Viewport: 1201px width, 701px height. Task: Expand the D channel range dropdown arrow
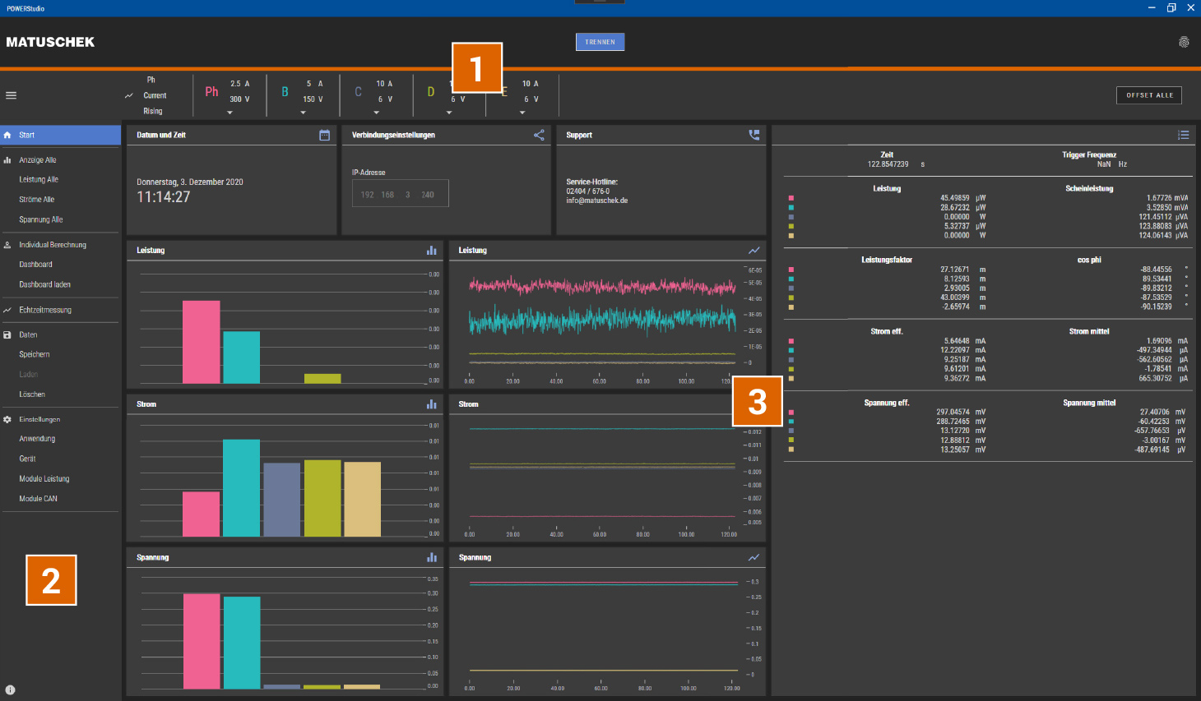click(449, 113)
